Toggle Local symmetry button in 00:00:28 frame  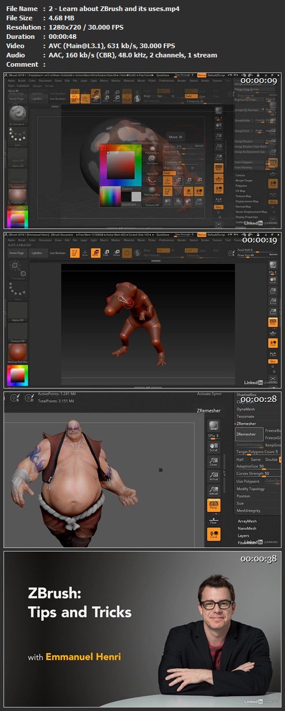click(213, 534)
